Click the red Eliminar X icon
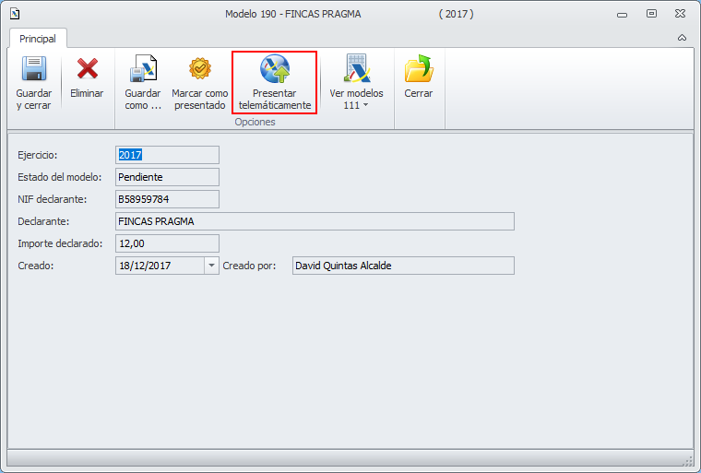Viewport: 701px width, 473px height. coord(88,68)
